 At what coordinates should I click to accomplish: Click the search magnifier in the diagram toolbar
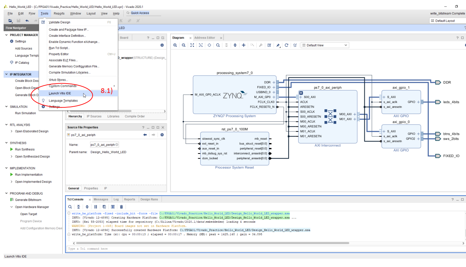pyautogui.click(x=218, y=45)
